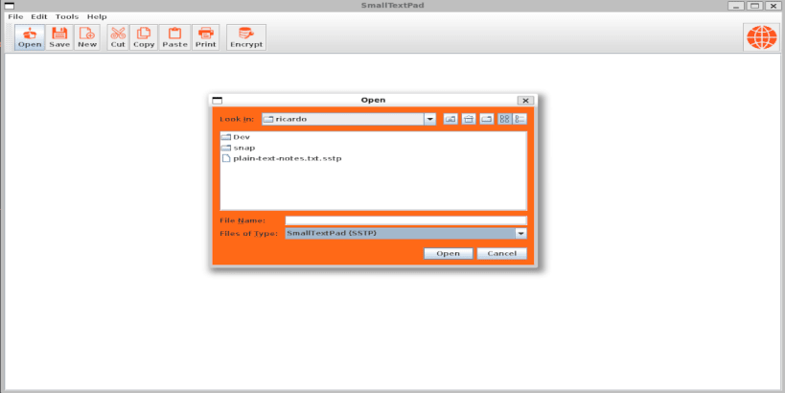Click the Cut scissors icon
The height and width of the screenshot is (393, 785).
point(118,37)
